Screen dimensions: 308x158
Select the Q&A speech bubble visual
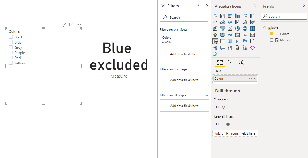click(x=223, y=47)
